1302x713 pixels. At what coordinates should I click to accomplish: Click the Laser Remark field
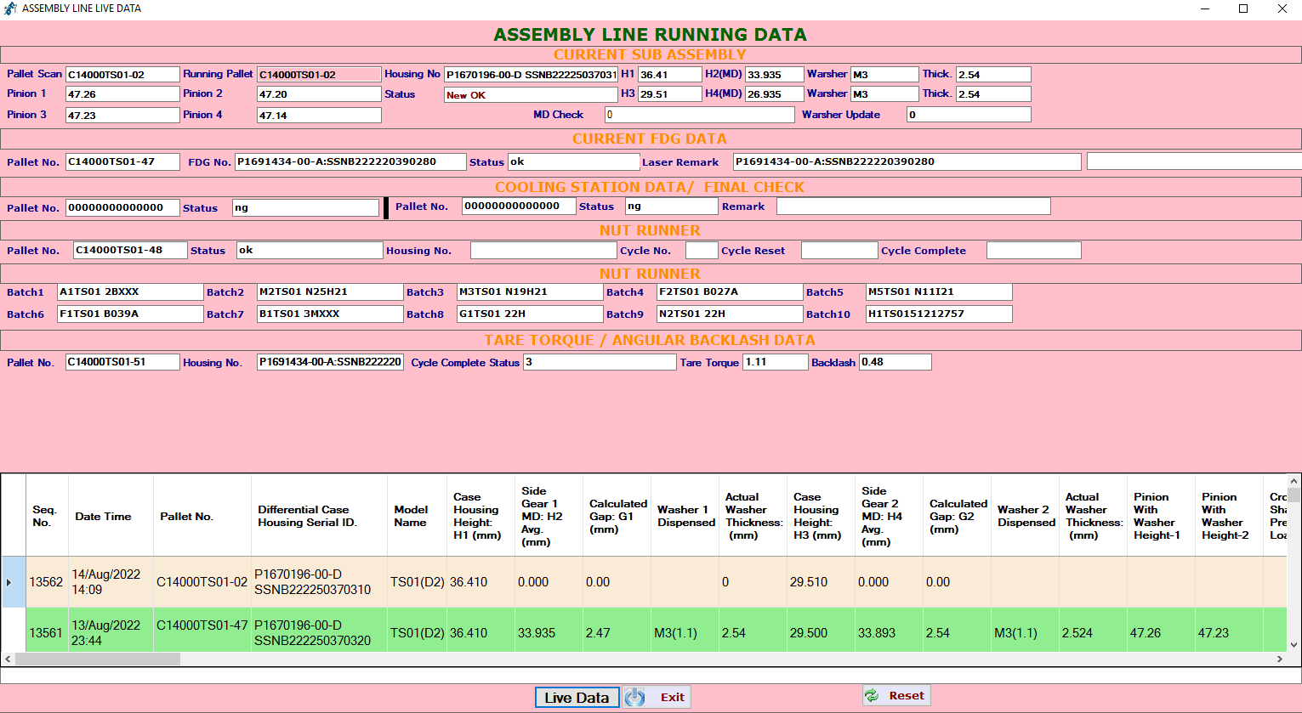[x=907, y=161]
